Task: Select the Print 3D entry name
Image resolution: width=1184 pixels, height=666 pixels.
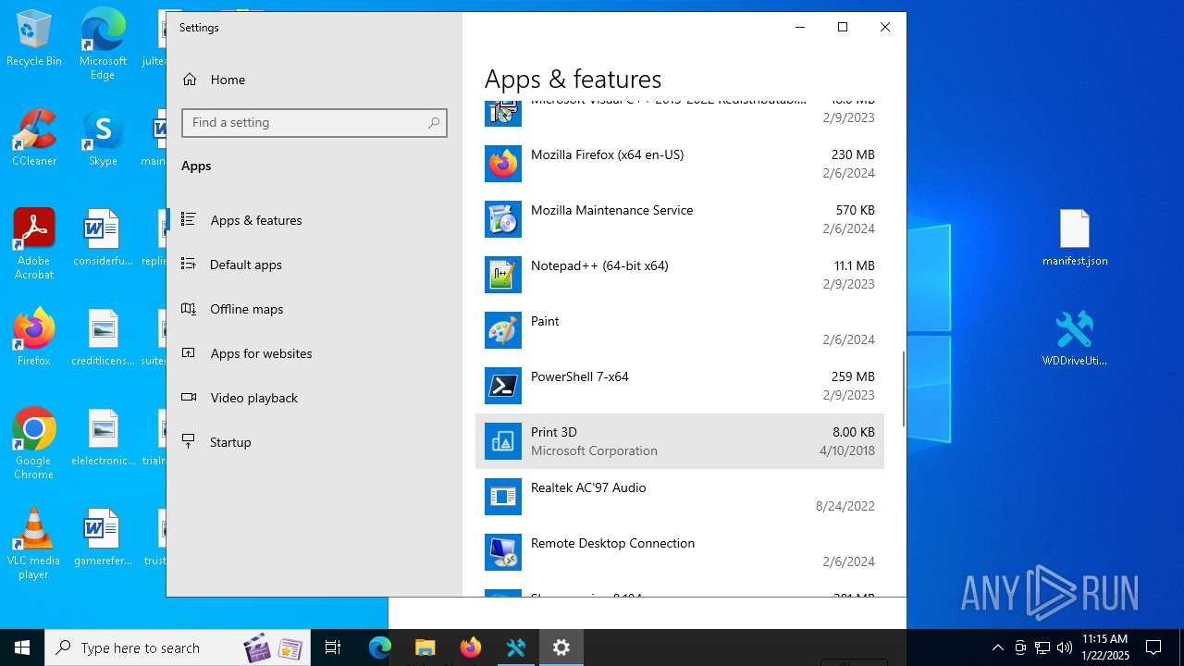Action: (554, 432)
